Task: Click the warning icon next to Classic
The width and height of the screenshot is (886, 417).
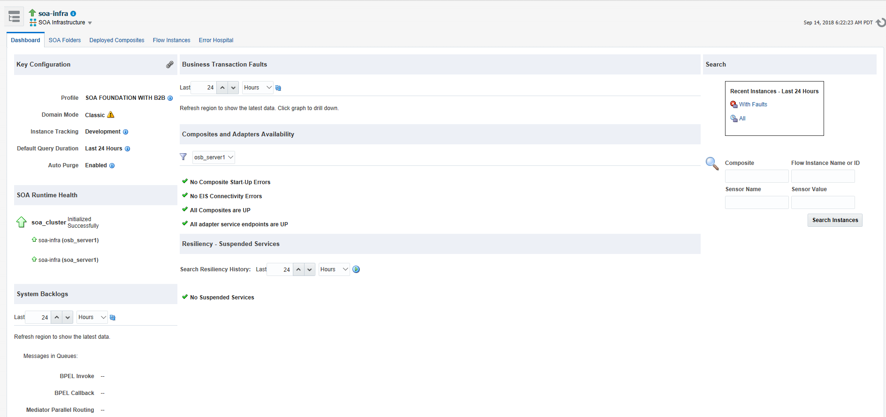Action: point(111,115)
